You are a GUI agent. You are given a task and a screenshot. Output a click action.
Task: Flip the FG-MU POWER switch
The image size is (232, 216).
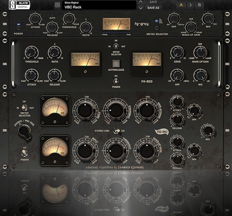click(x=24, y=153)
